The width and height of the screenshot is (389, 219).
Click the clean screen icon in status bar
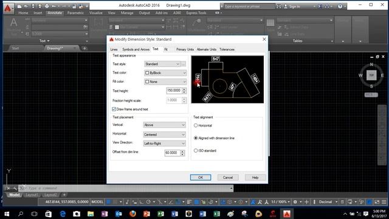tap(377, 202)
